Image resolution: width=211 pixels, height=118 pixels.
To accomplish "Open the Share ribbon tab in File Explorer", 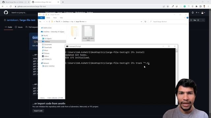I will pyautogui.click(x=55, y=18).
